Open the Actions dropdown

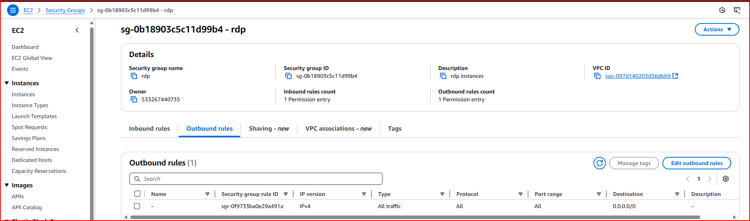click(717, 29)
